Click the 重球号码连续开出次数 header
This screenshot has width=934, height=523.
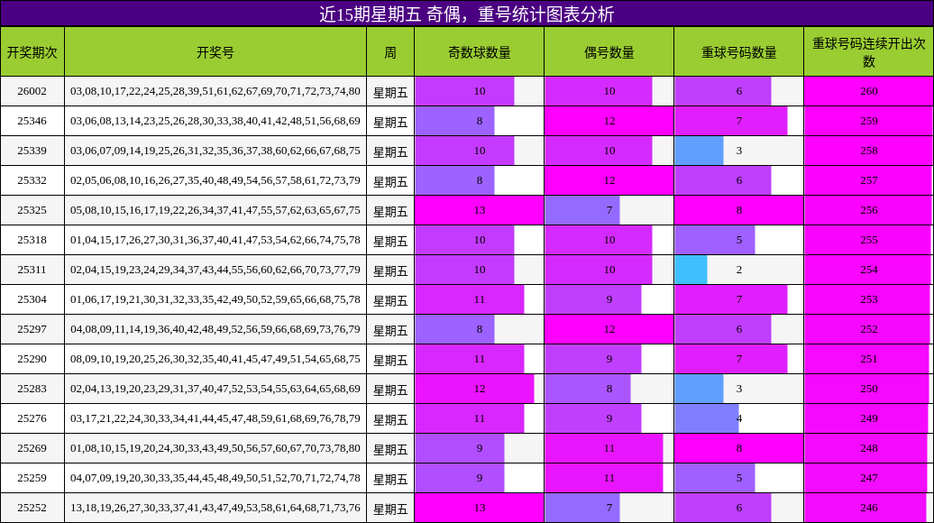coord(867,50)
